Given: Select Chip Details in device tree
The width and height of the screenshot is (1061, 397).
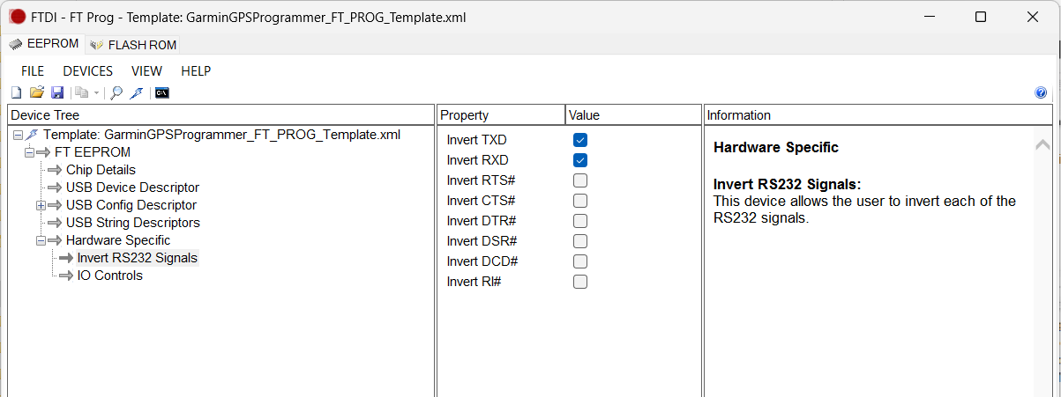Looking at the screenshot, I should click(101, 170).
